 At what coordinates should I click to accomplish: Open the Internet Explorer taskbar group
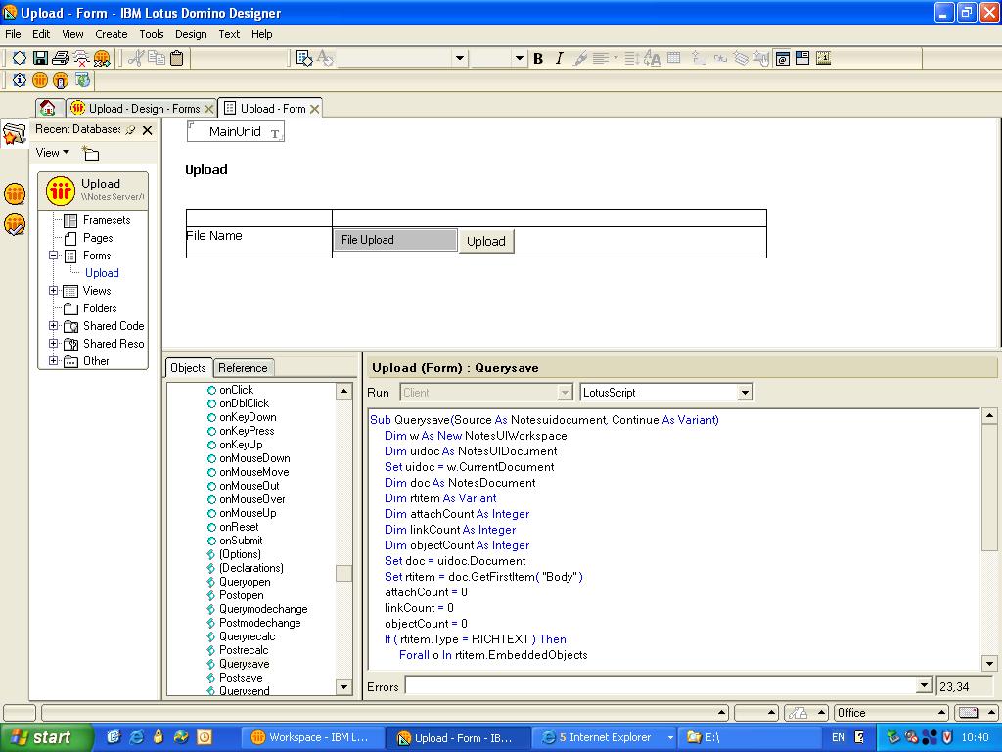click(x=605, y=737)
